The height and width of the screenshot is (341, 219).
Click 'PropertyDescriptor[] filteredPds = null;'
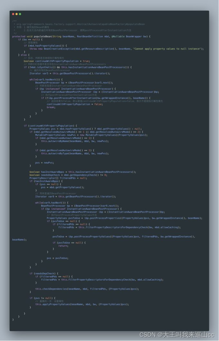(x=58, y=178)
